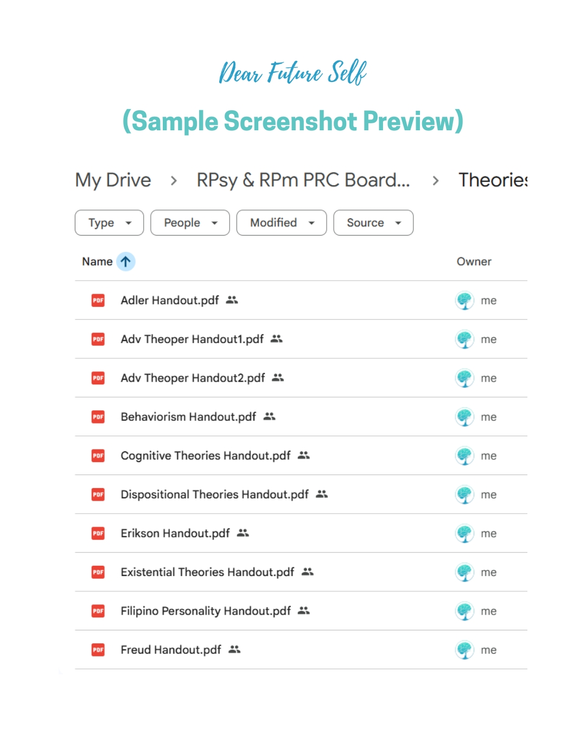Image resolution: width=586 pixels, height=733 pixels.
Task: Open Adv Theoper Handout2.pdf file
Action: (193, 378)
